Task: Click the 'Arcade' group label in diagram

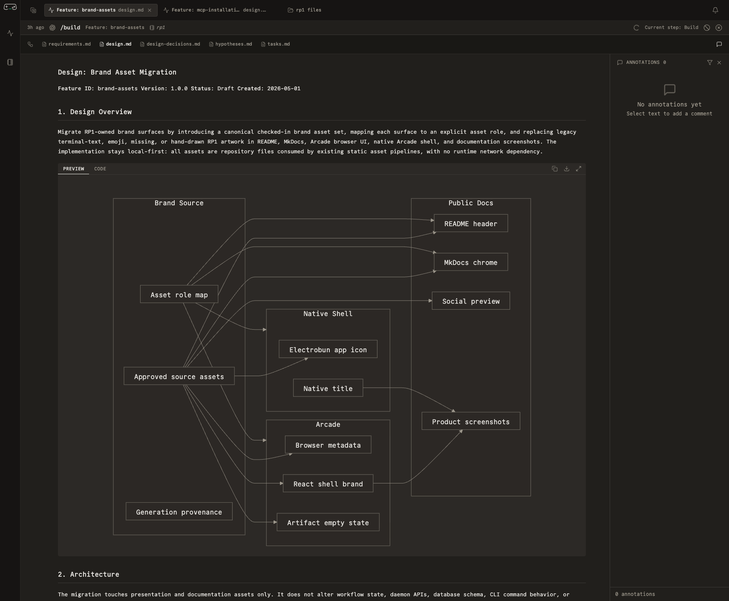Action: click(x=328, y=425)
